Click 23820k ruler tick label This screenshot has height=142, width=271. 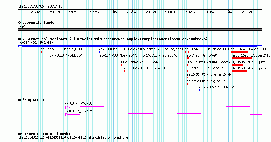point(190,12)
